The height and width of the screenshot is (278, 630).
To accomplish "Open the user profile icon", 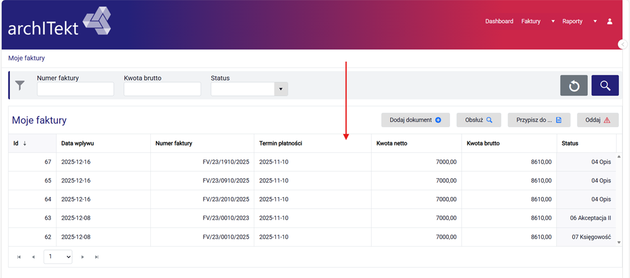I will point(609,21).
